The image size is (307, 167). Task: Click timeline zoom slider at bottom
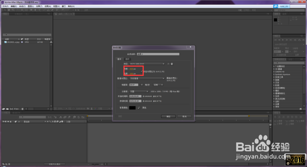pos(95,164)
